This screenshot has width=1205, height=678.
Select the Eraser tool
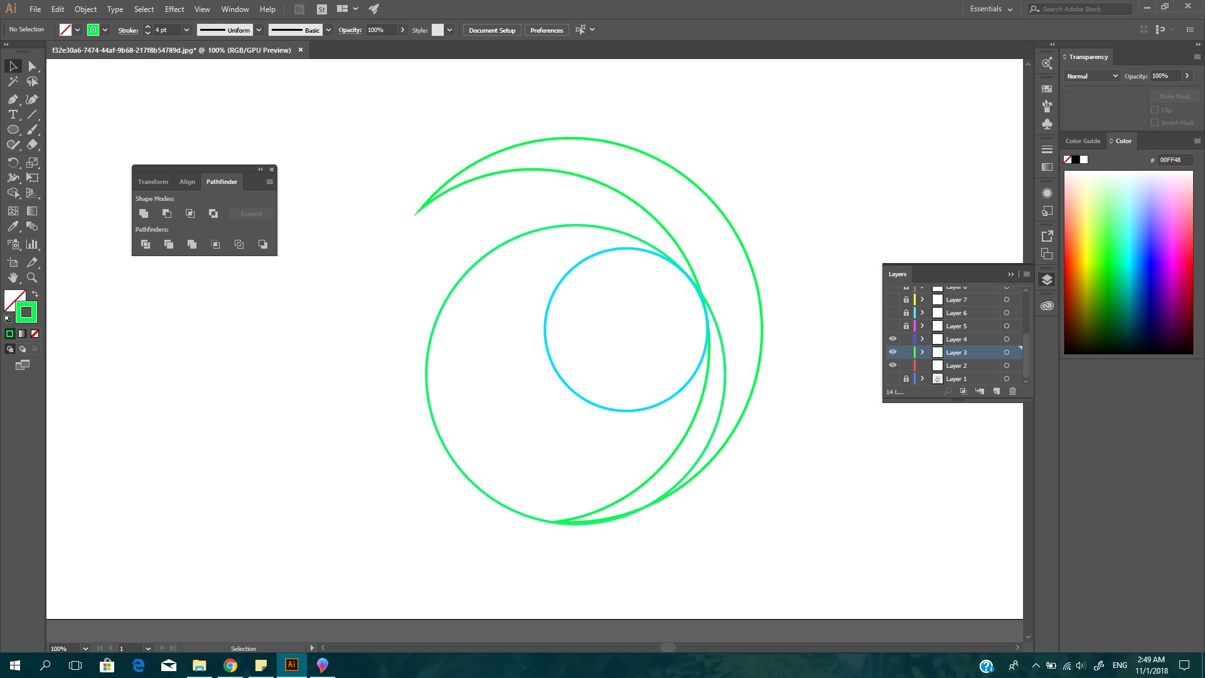[32, 144]
